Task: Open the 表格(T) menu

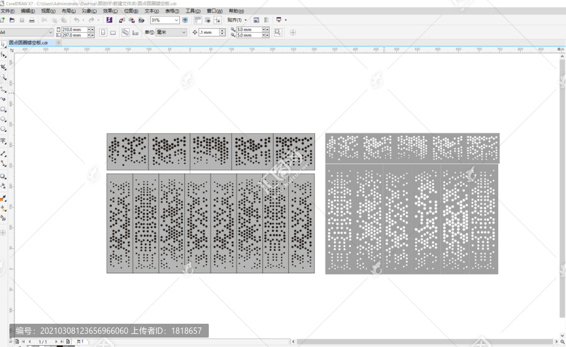Action: pyautogui.click(x=172, y=11)
